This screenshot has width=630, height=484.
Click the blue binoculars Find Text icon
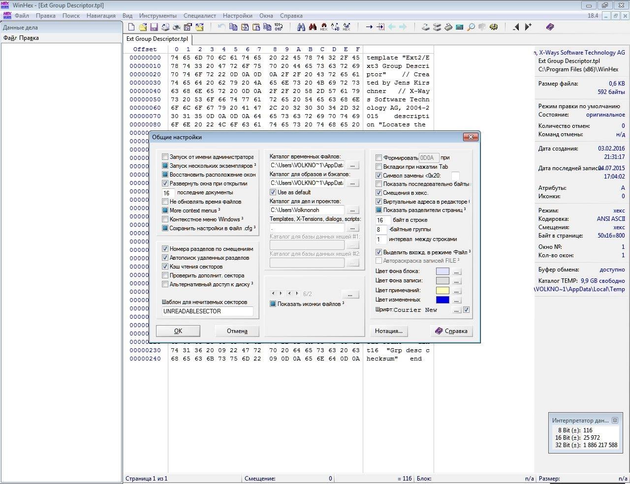[301, 27]
